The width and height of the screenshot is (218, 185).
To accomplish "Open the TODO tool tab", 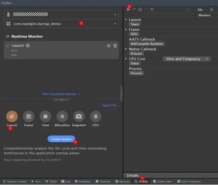I will click(51, 181).
